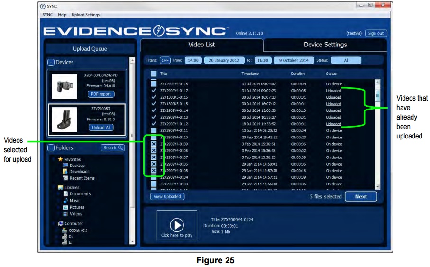Open the Pictures library icon
The height and width of the screenshot is (267, 430).
click(65, 207)
